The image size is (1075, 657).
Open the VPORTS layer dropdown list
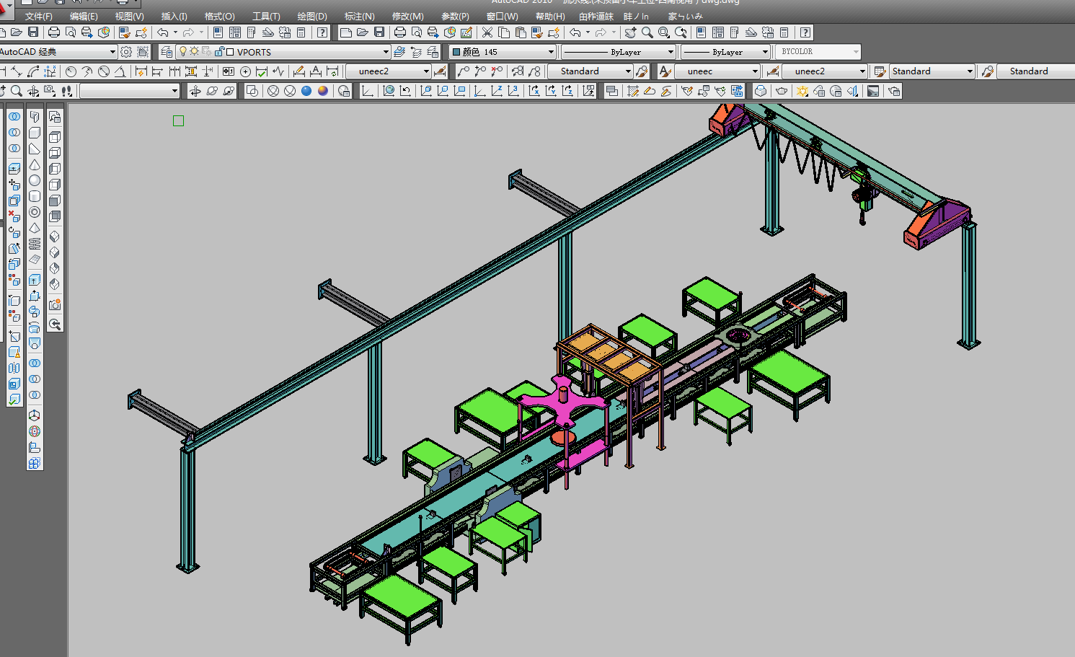(386, 52)
